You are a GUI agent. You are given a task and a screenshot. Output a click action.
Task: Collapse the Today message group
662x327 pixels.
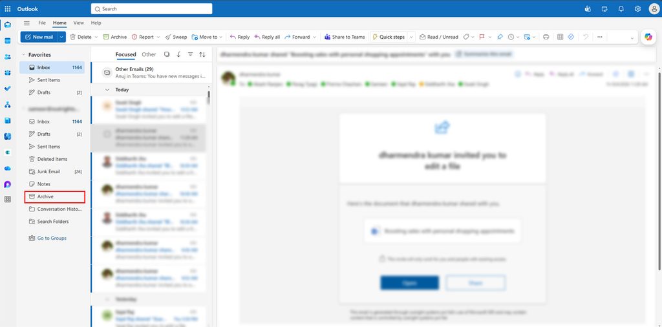coord(107,89)
